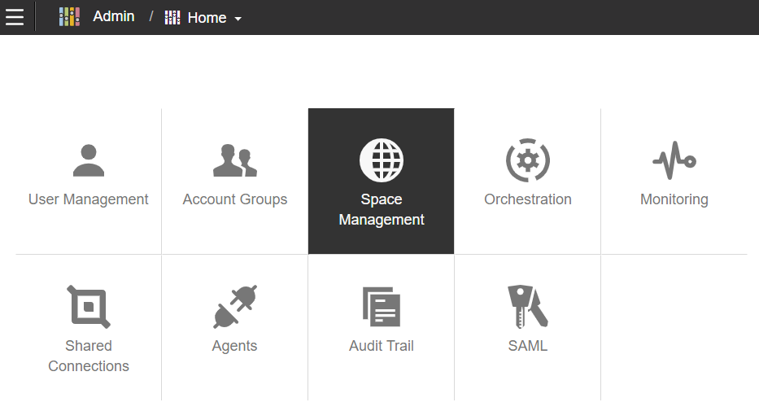Open the hamburger navigation menu
This screenshot has height=411, width=759.
tap(15, 17)
